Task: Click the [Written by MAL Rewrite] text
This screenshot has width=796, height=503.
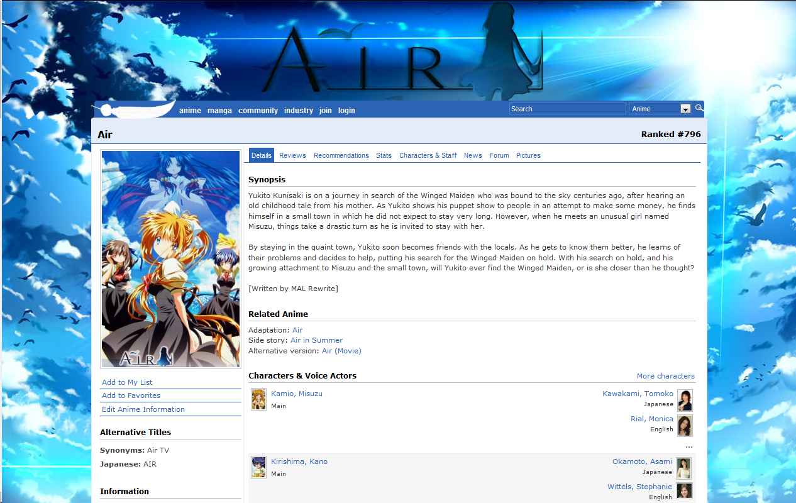Action: pos(293,289)
